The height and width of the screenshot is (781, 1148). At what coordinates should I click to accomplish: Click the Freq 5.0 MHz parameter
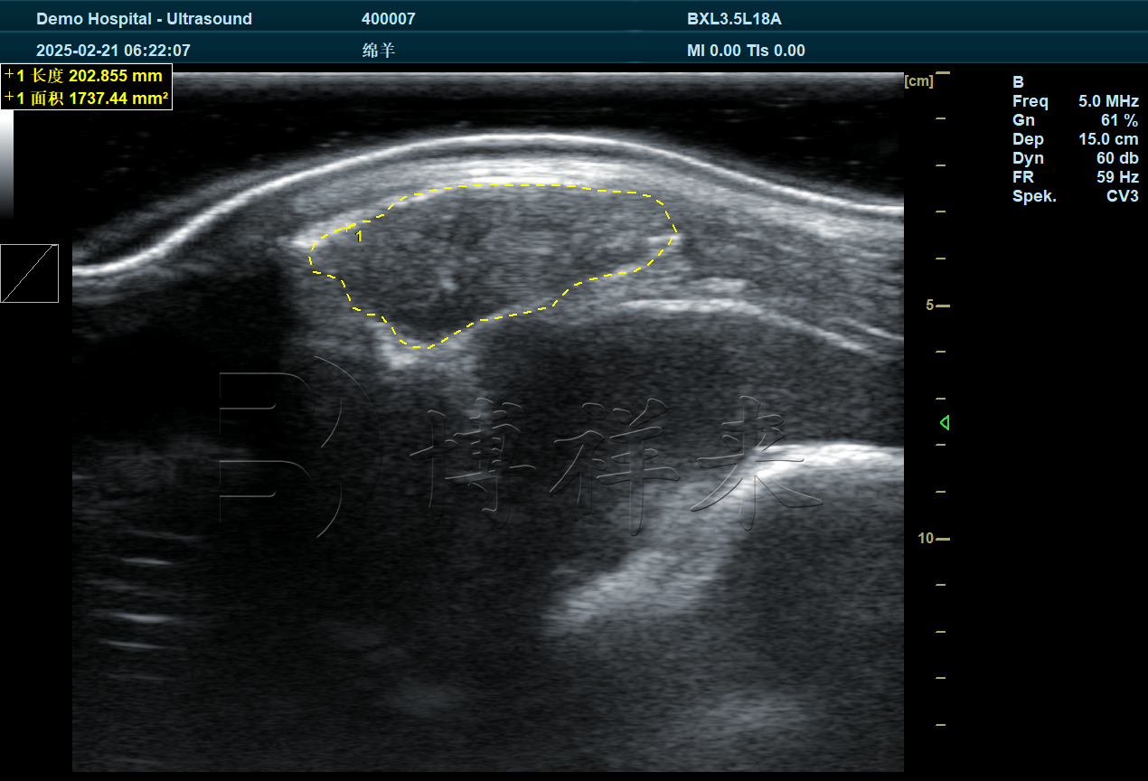(1075, 101)
